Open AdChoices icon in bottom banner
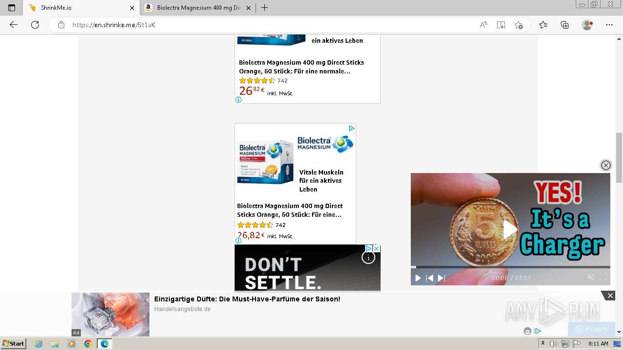The image size is (623, 350). tap(537, 331)
